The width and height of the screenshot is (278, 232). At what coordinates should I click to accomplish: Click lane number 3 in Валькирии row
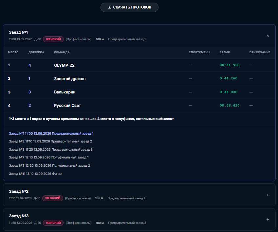[29, 92]
